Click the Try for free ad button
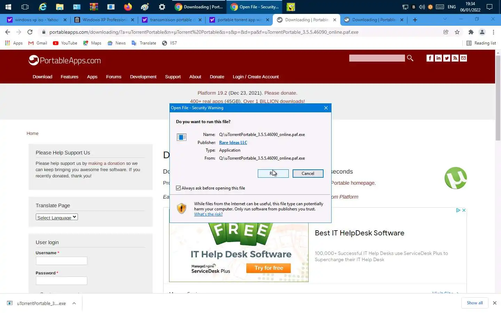This screenshot has height=313, width=501. tap(269, 268)
